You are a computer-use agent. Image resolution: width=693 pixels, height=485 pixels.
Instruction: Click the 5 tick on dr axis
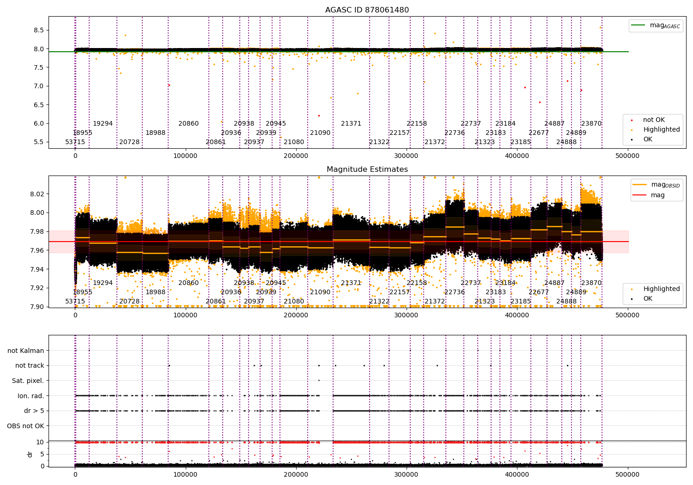point(42,454)
